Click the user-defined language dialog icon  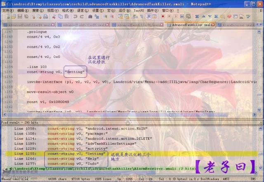(x=154, y=17)
